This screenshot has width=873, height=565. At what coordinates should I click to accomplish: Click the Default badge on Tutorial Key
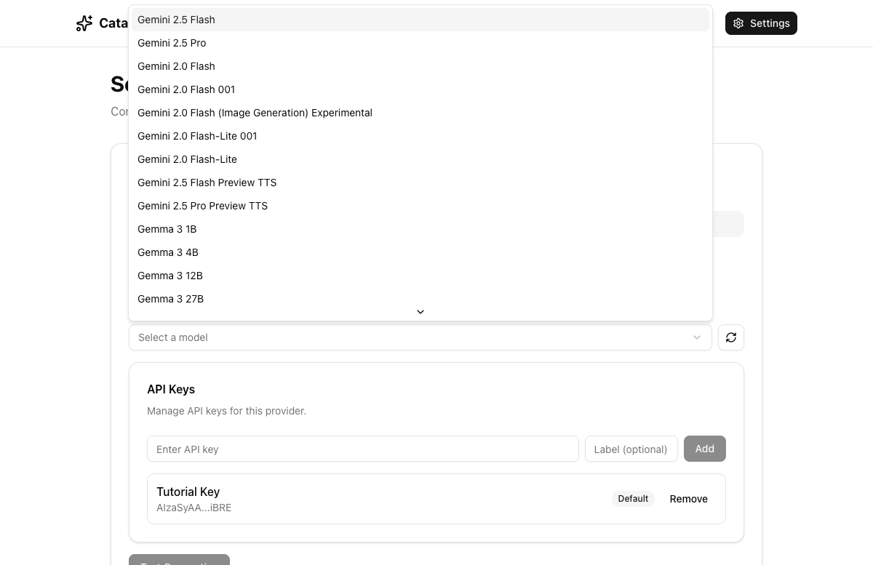632,499
